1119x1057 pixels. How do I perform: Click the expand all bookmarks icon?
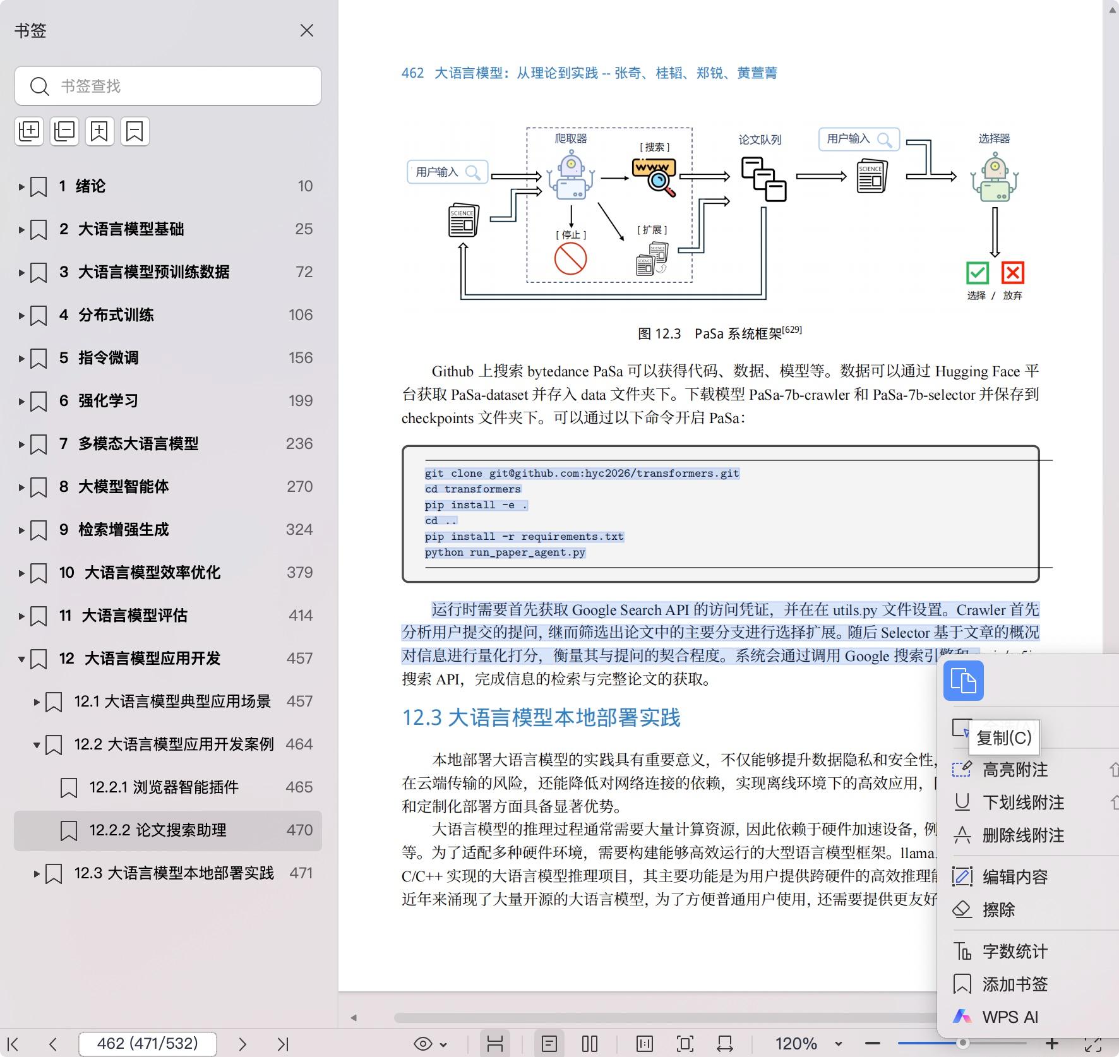pos(29,131)
